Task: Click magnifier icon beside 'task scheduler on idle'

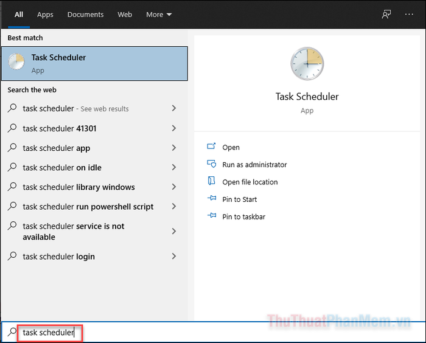Action: click(12, 167)
